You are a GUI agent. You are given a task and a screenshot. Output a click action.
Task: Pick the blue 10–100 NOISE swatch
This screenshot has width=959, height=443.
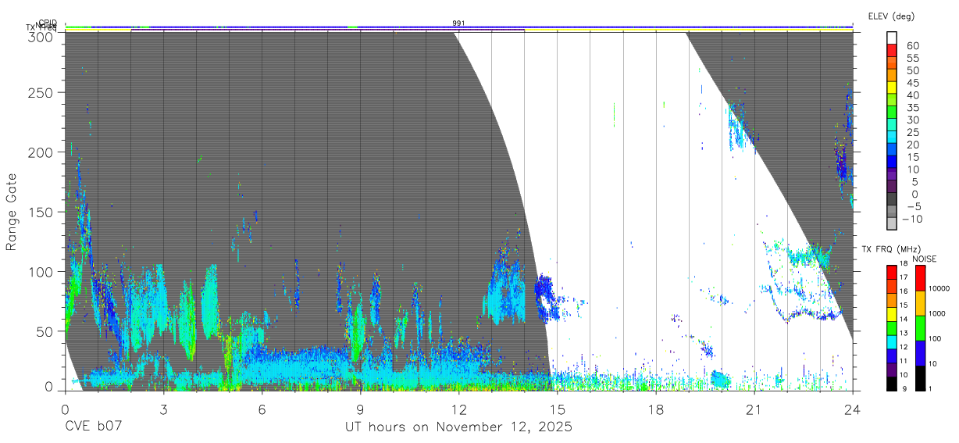pos(920,353)
